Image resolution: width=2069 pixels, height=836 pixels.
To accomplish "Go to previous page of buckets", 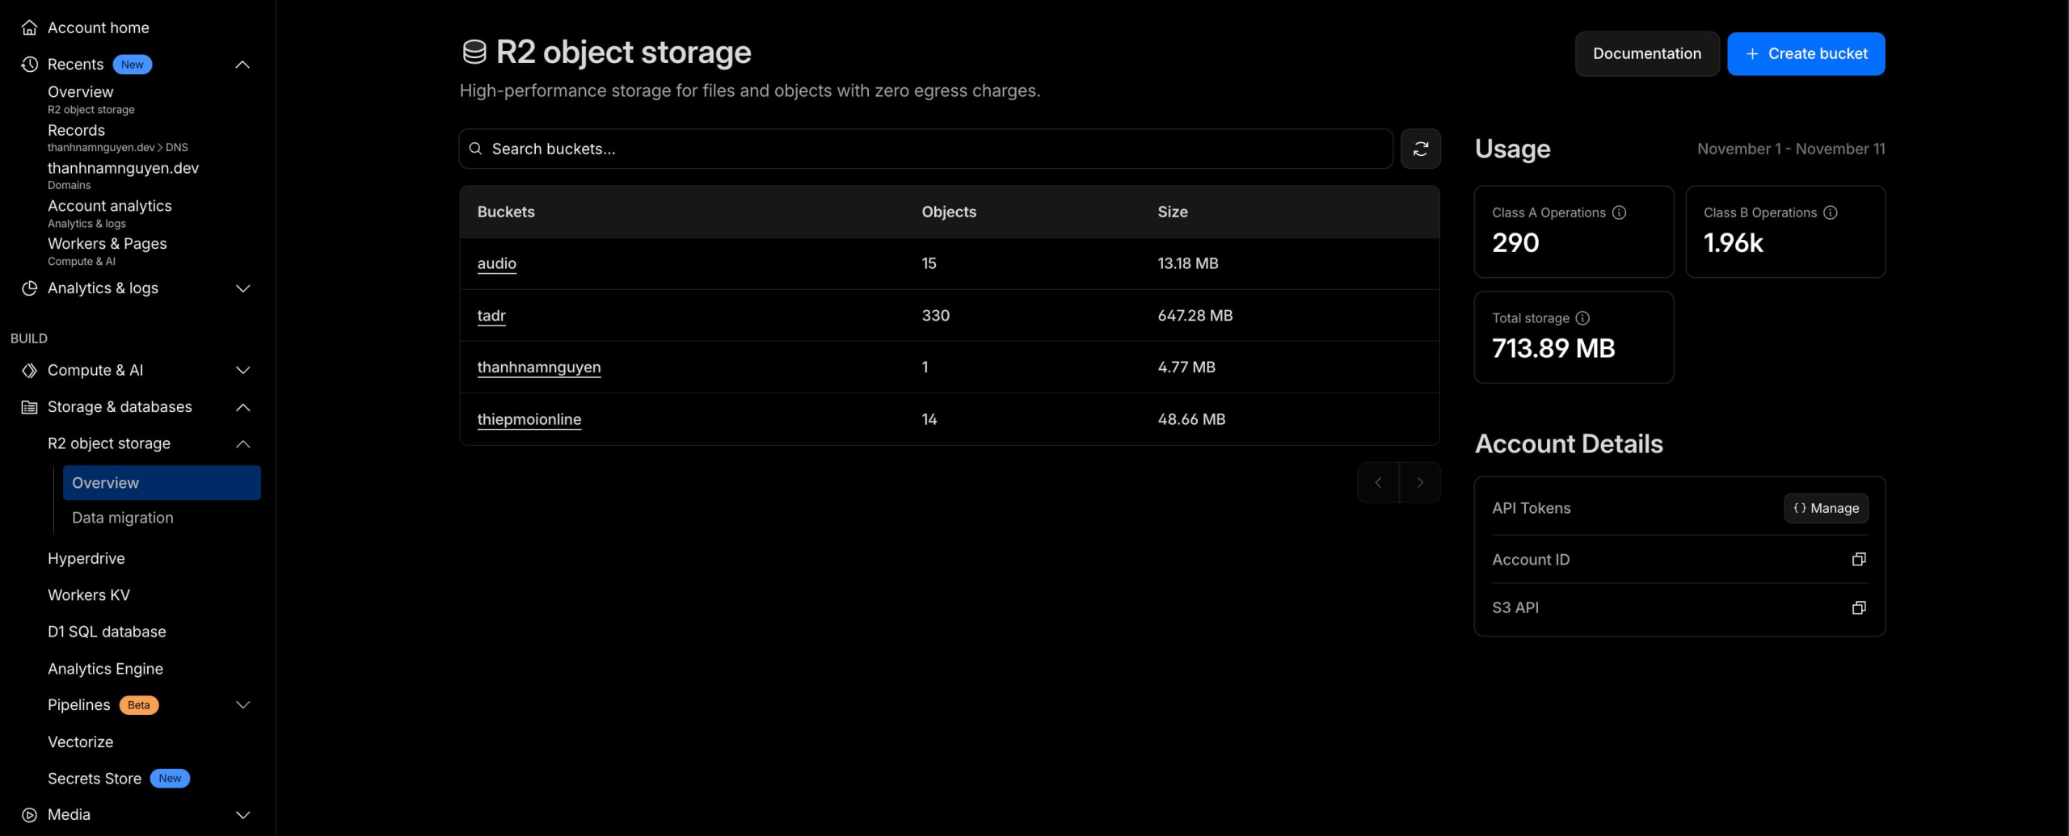I will click(1378, 483).
